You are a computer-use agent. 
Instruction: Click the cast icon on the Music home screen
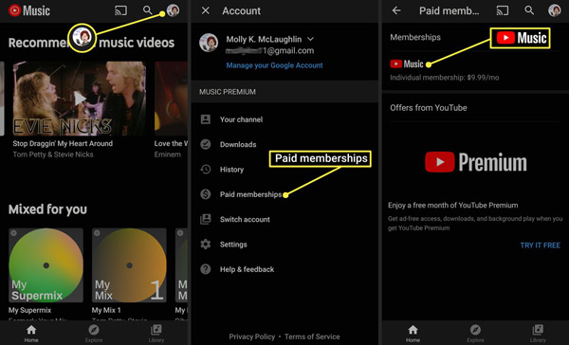point(120,10)
